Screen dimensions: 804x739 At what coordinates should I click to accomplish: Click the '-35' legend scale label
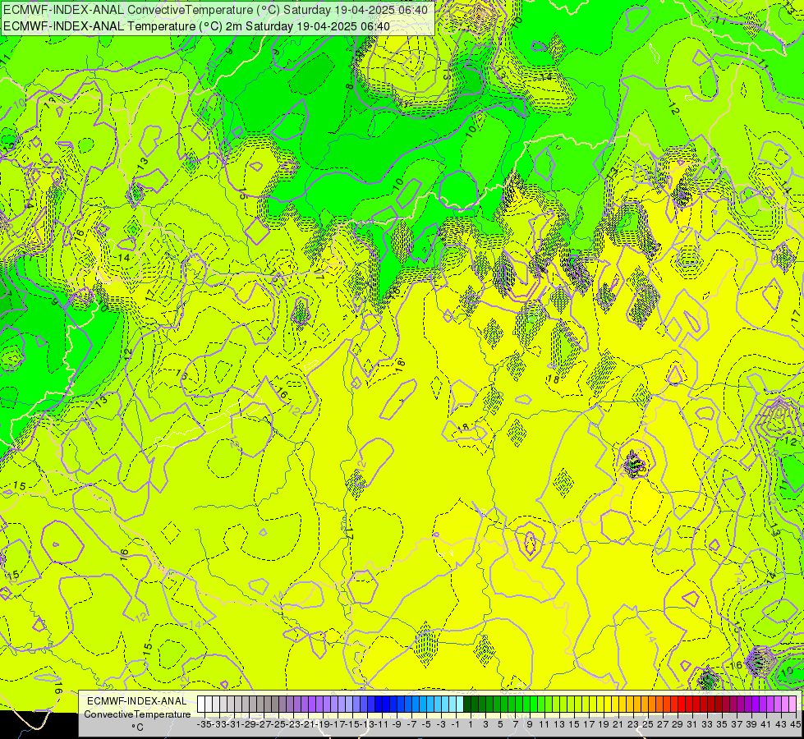point(204,724)
